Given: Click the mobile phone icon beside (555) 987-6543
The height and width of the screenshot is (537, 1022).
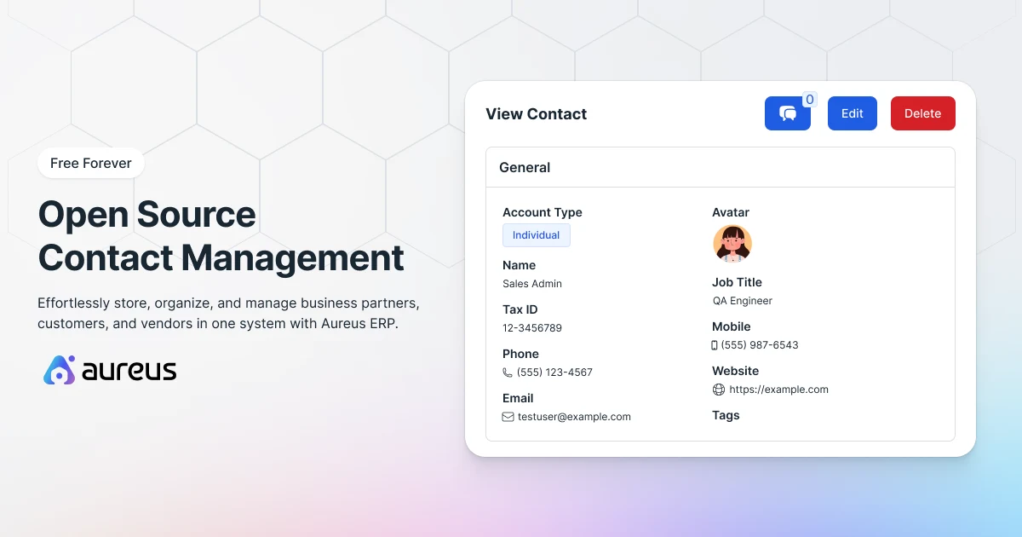Looking at the screenshot, I should pyautogui.click(x=716, y=344).
